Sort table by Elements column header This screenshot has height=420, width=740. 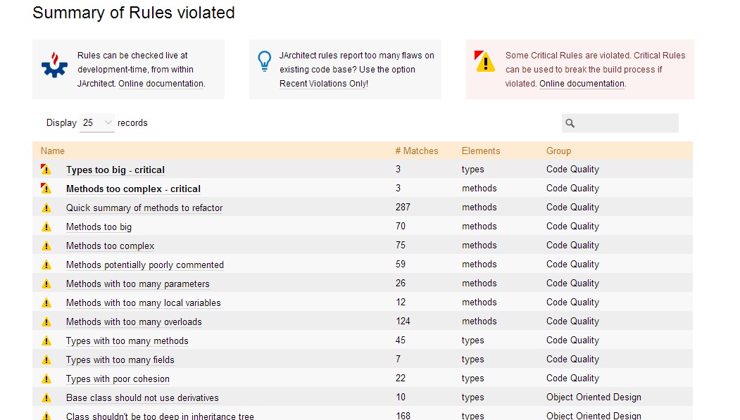[481, 151]
